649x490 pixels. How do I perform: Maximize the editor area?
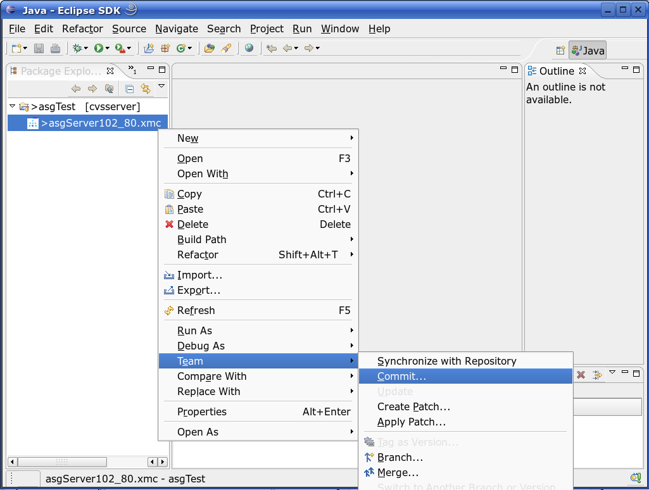coord(515,70)
